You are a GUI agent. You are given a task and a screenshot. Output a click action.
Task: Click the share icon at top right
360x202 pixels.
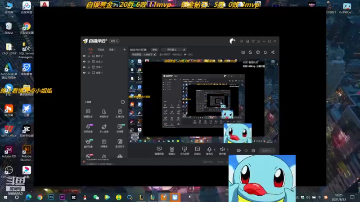273,52
